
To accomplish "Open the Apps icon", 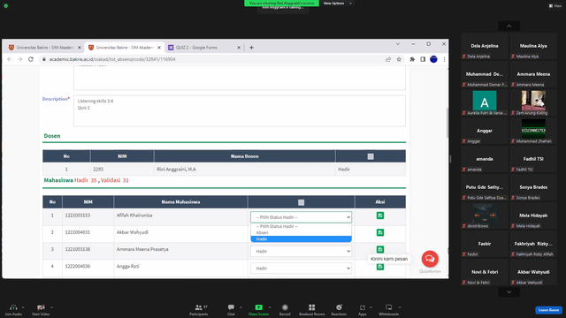I will 363,307.
